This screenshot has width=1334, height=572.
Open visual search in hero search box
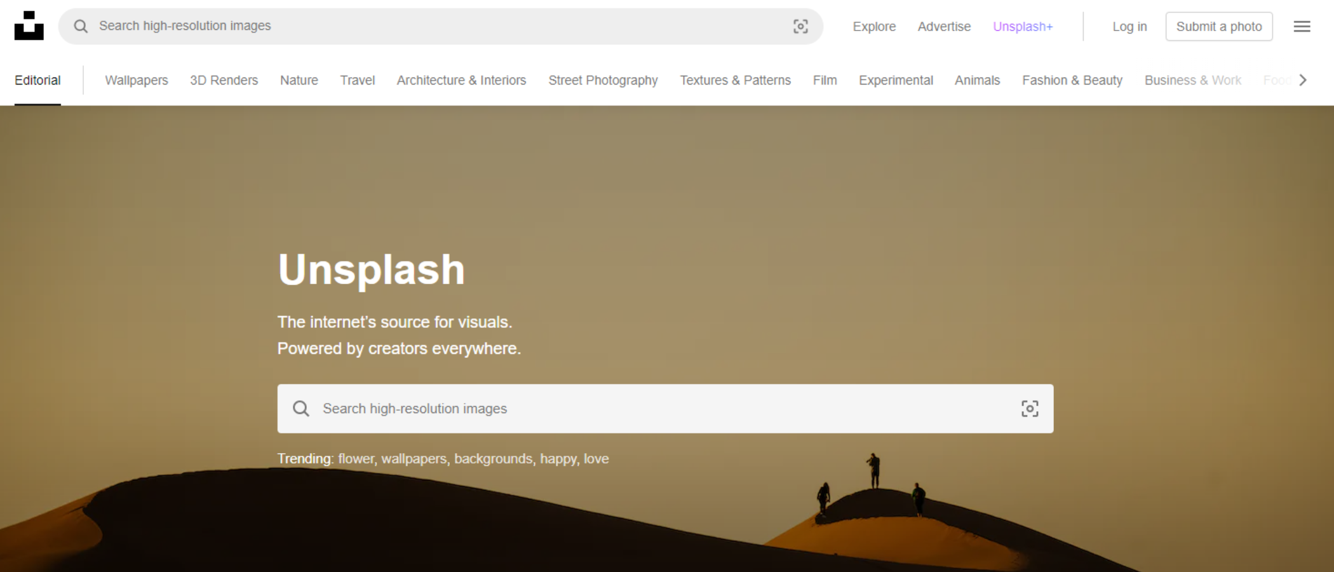tap(1030, 409)
